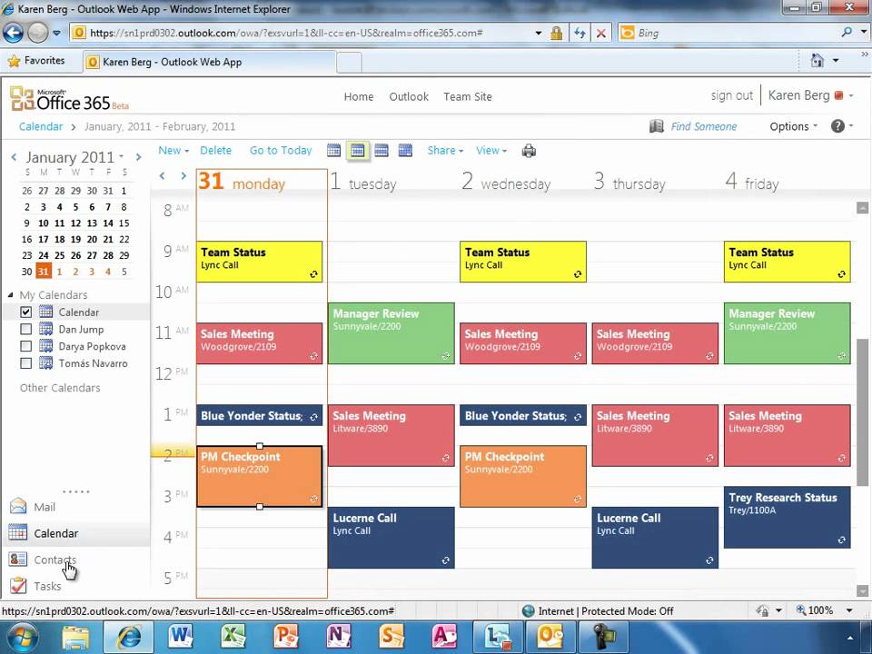Check the Darya Popkova calendar checkbox

coord(25,346)
